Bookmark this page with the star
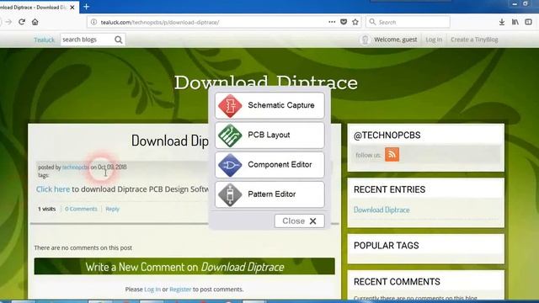This screenshot has width=539, height=303. 355,22
